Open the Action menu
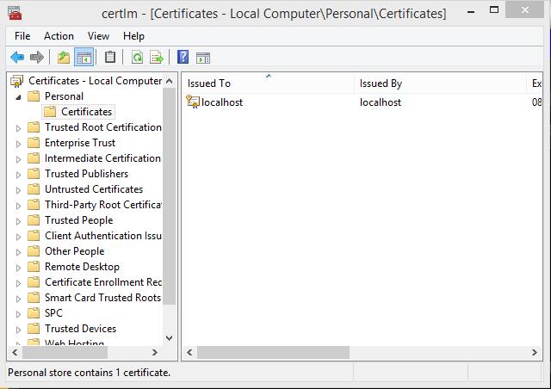551x389 pixels. click(x=59, y=36)
